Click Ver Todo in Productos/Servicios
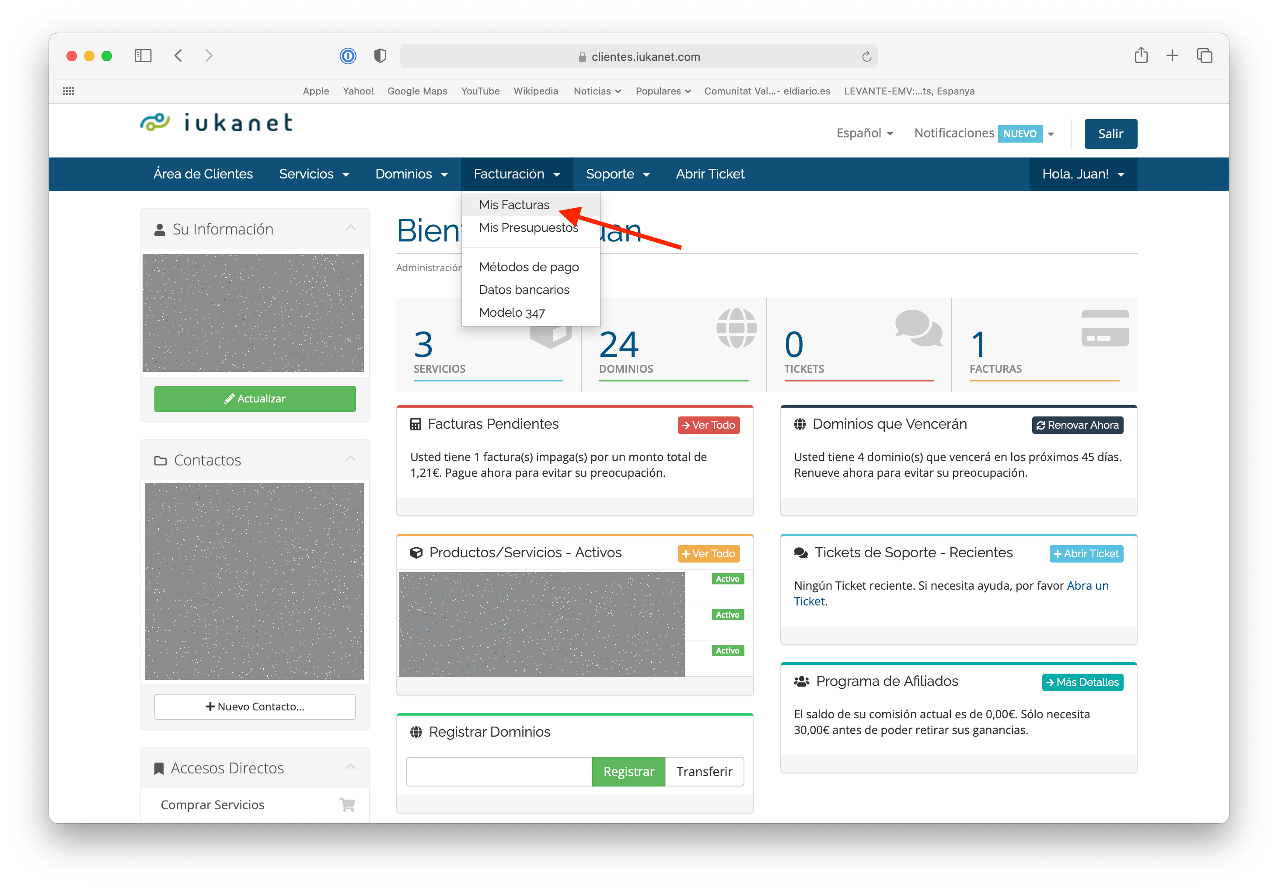The width and height of the screenshot is (1278, 888). [x=709, y=554]
